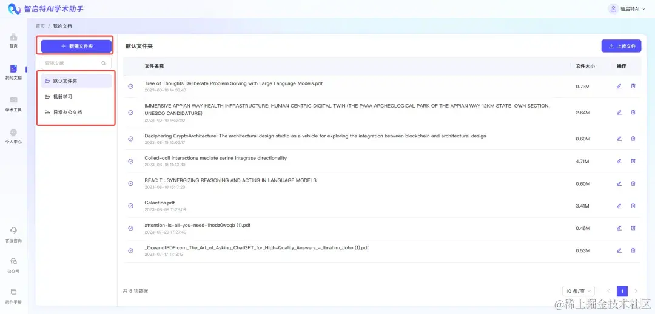Open 客服咨询 in the sidebar
The width and height of the screenshot is (655, 314).
click(x=13, y=235)
